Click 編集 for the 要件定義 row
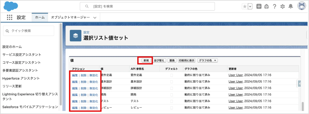 75,75
